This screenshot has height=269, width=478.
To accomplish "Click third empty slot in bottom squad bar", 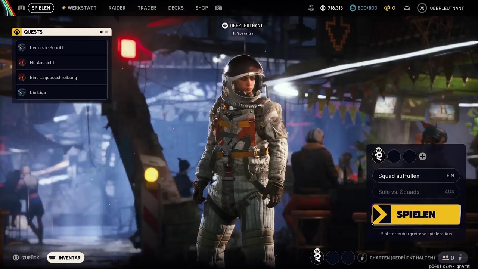I will coord(348,257).
